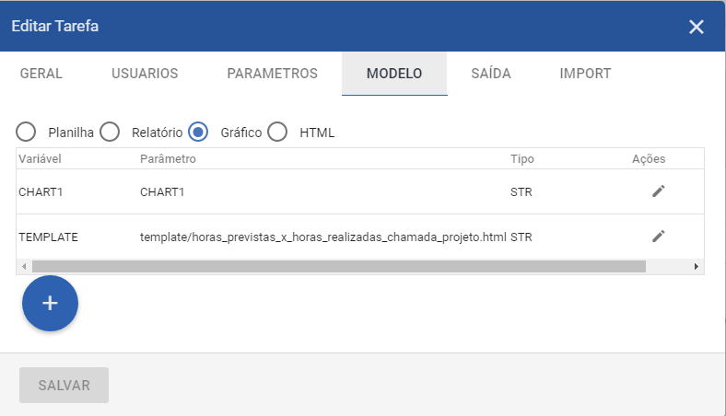This screenshot has width=726, height=416.
Task: Click the STR type in CHART1 row
Action: [521, 192]
